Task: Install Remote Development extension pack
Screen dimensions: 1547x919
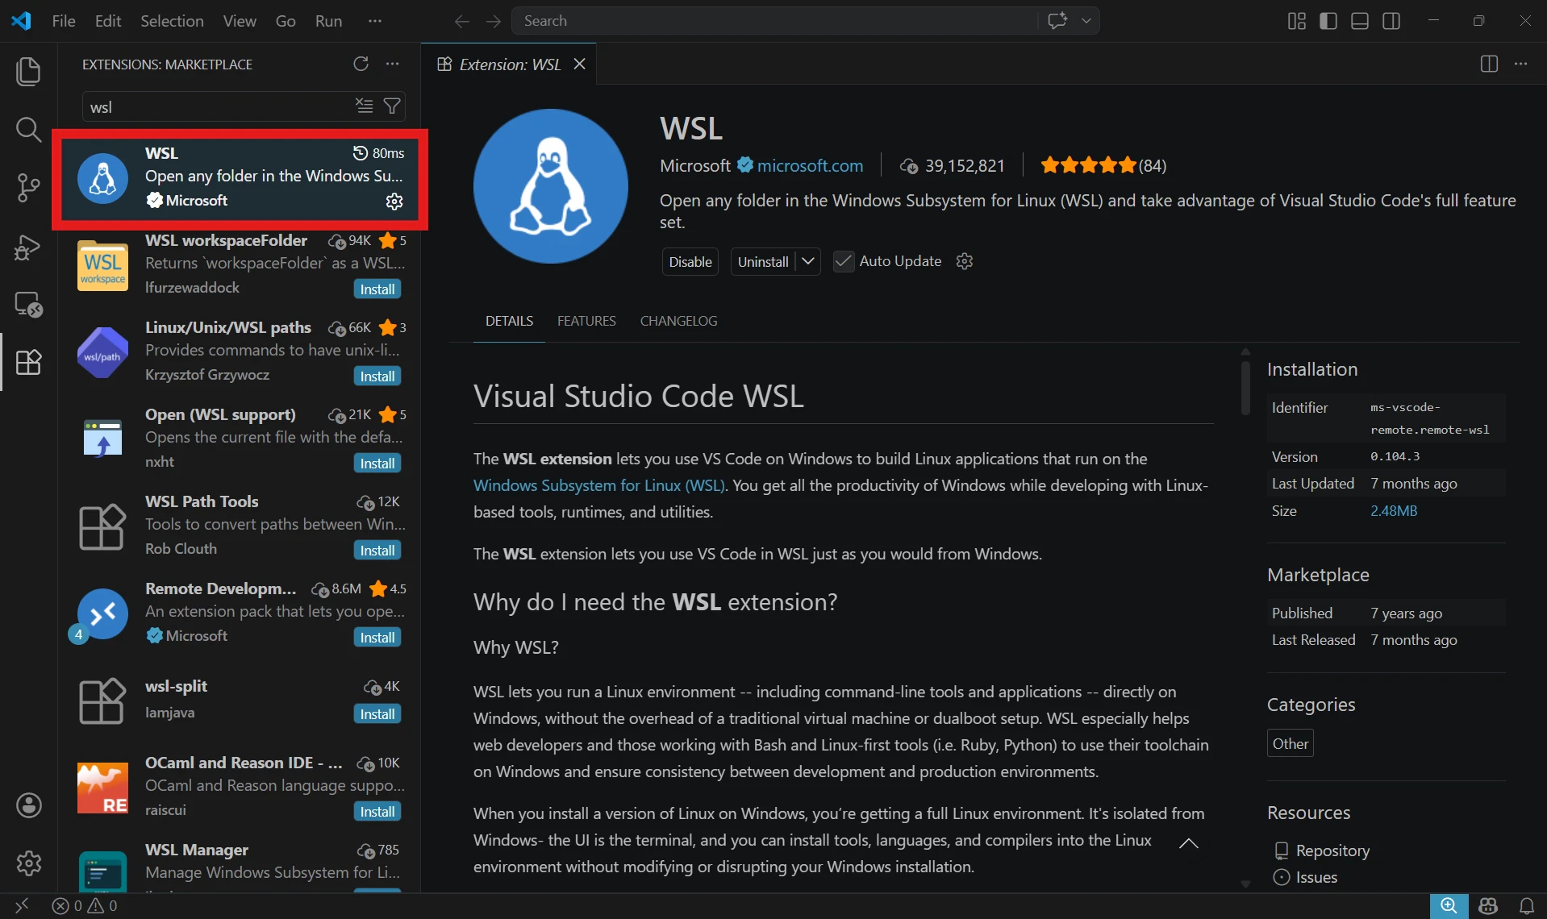Action: (377, 637)
